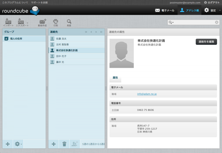Screen dimensions: 222x153
Task: Click the Print toolbar icon
Action: click(55, 22)
